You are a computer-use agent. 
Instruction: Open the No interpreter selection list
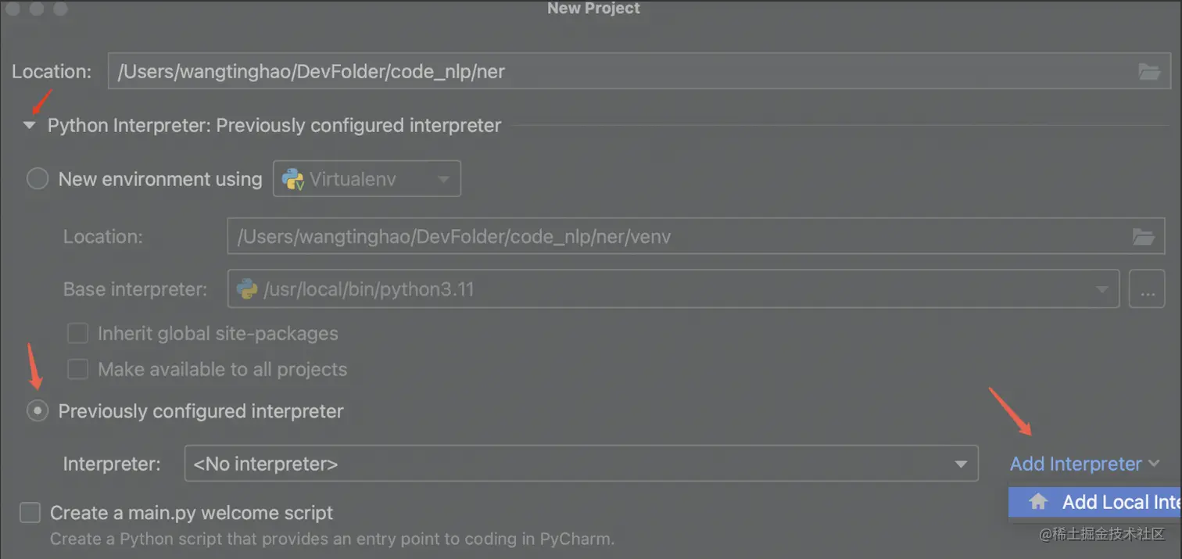click(578, 464)
